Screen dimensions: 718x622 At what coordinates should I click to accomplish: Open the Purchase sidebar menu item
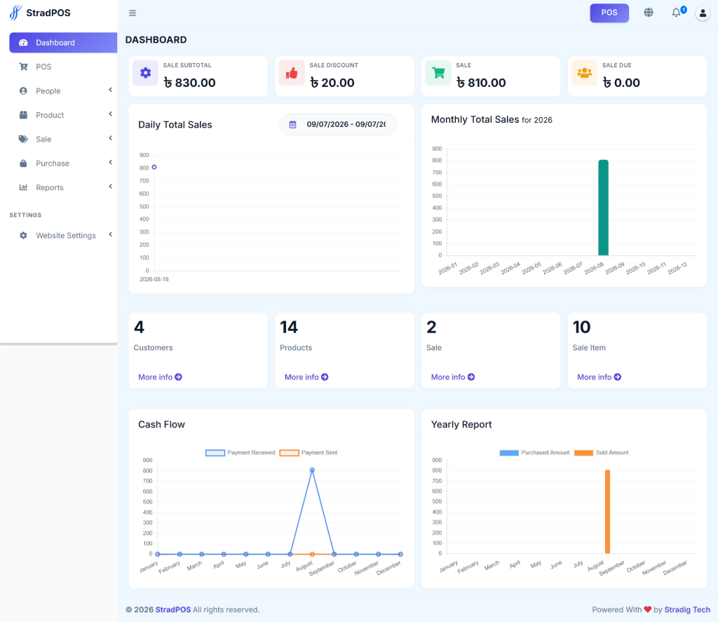click(x=63, y=163)
